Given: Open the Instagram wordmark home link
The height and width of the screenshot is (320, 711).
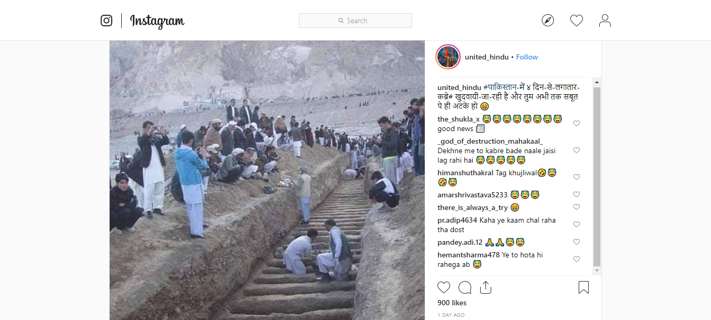Looking at the screenshot, I should [157, 21].
